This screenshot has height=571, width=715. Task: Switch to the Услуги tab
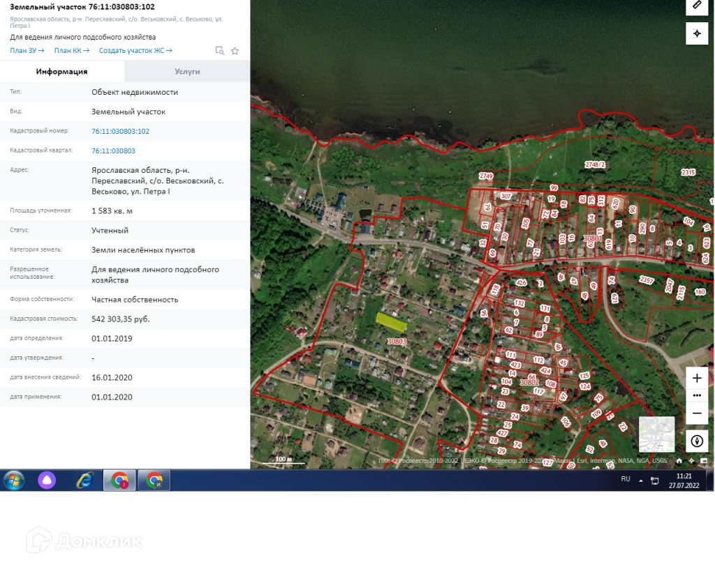(187, 71)
